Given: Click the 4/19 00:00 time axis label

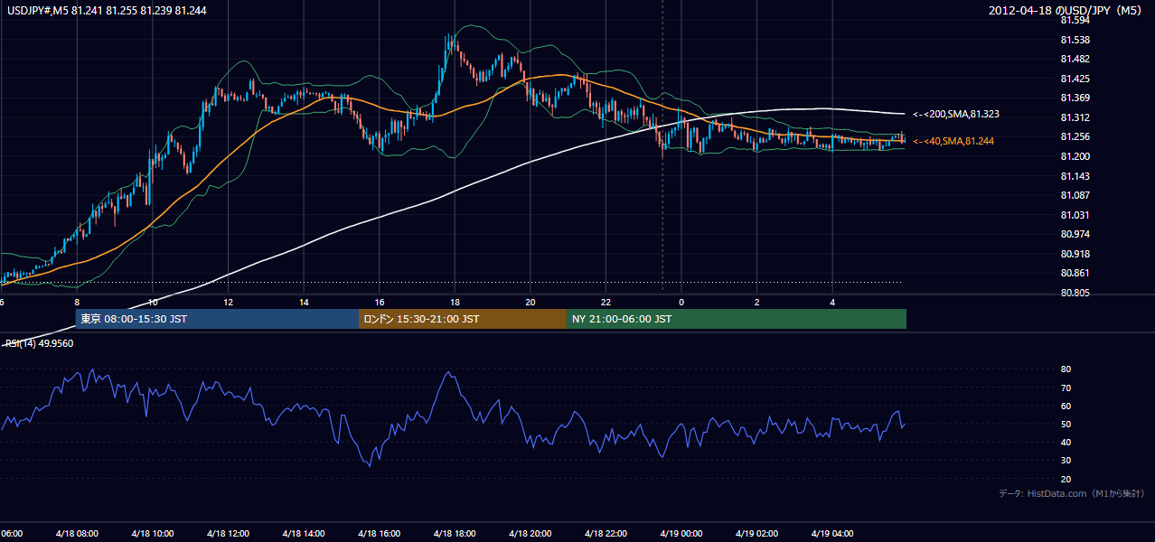Looking at the screenshot, I should point(681,534).
